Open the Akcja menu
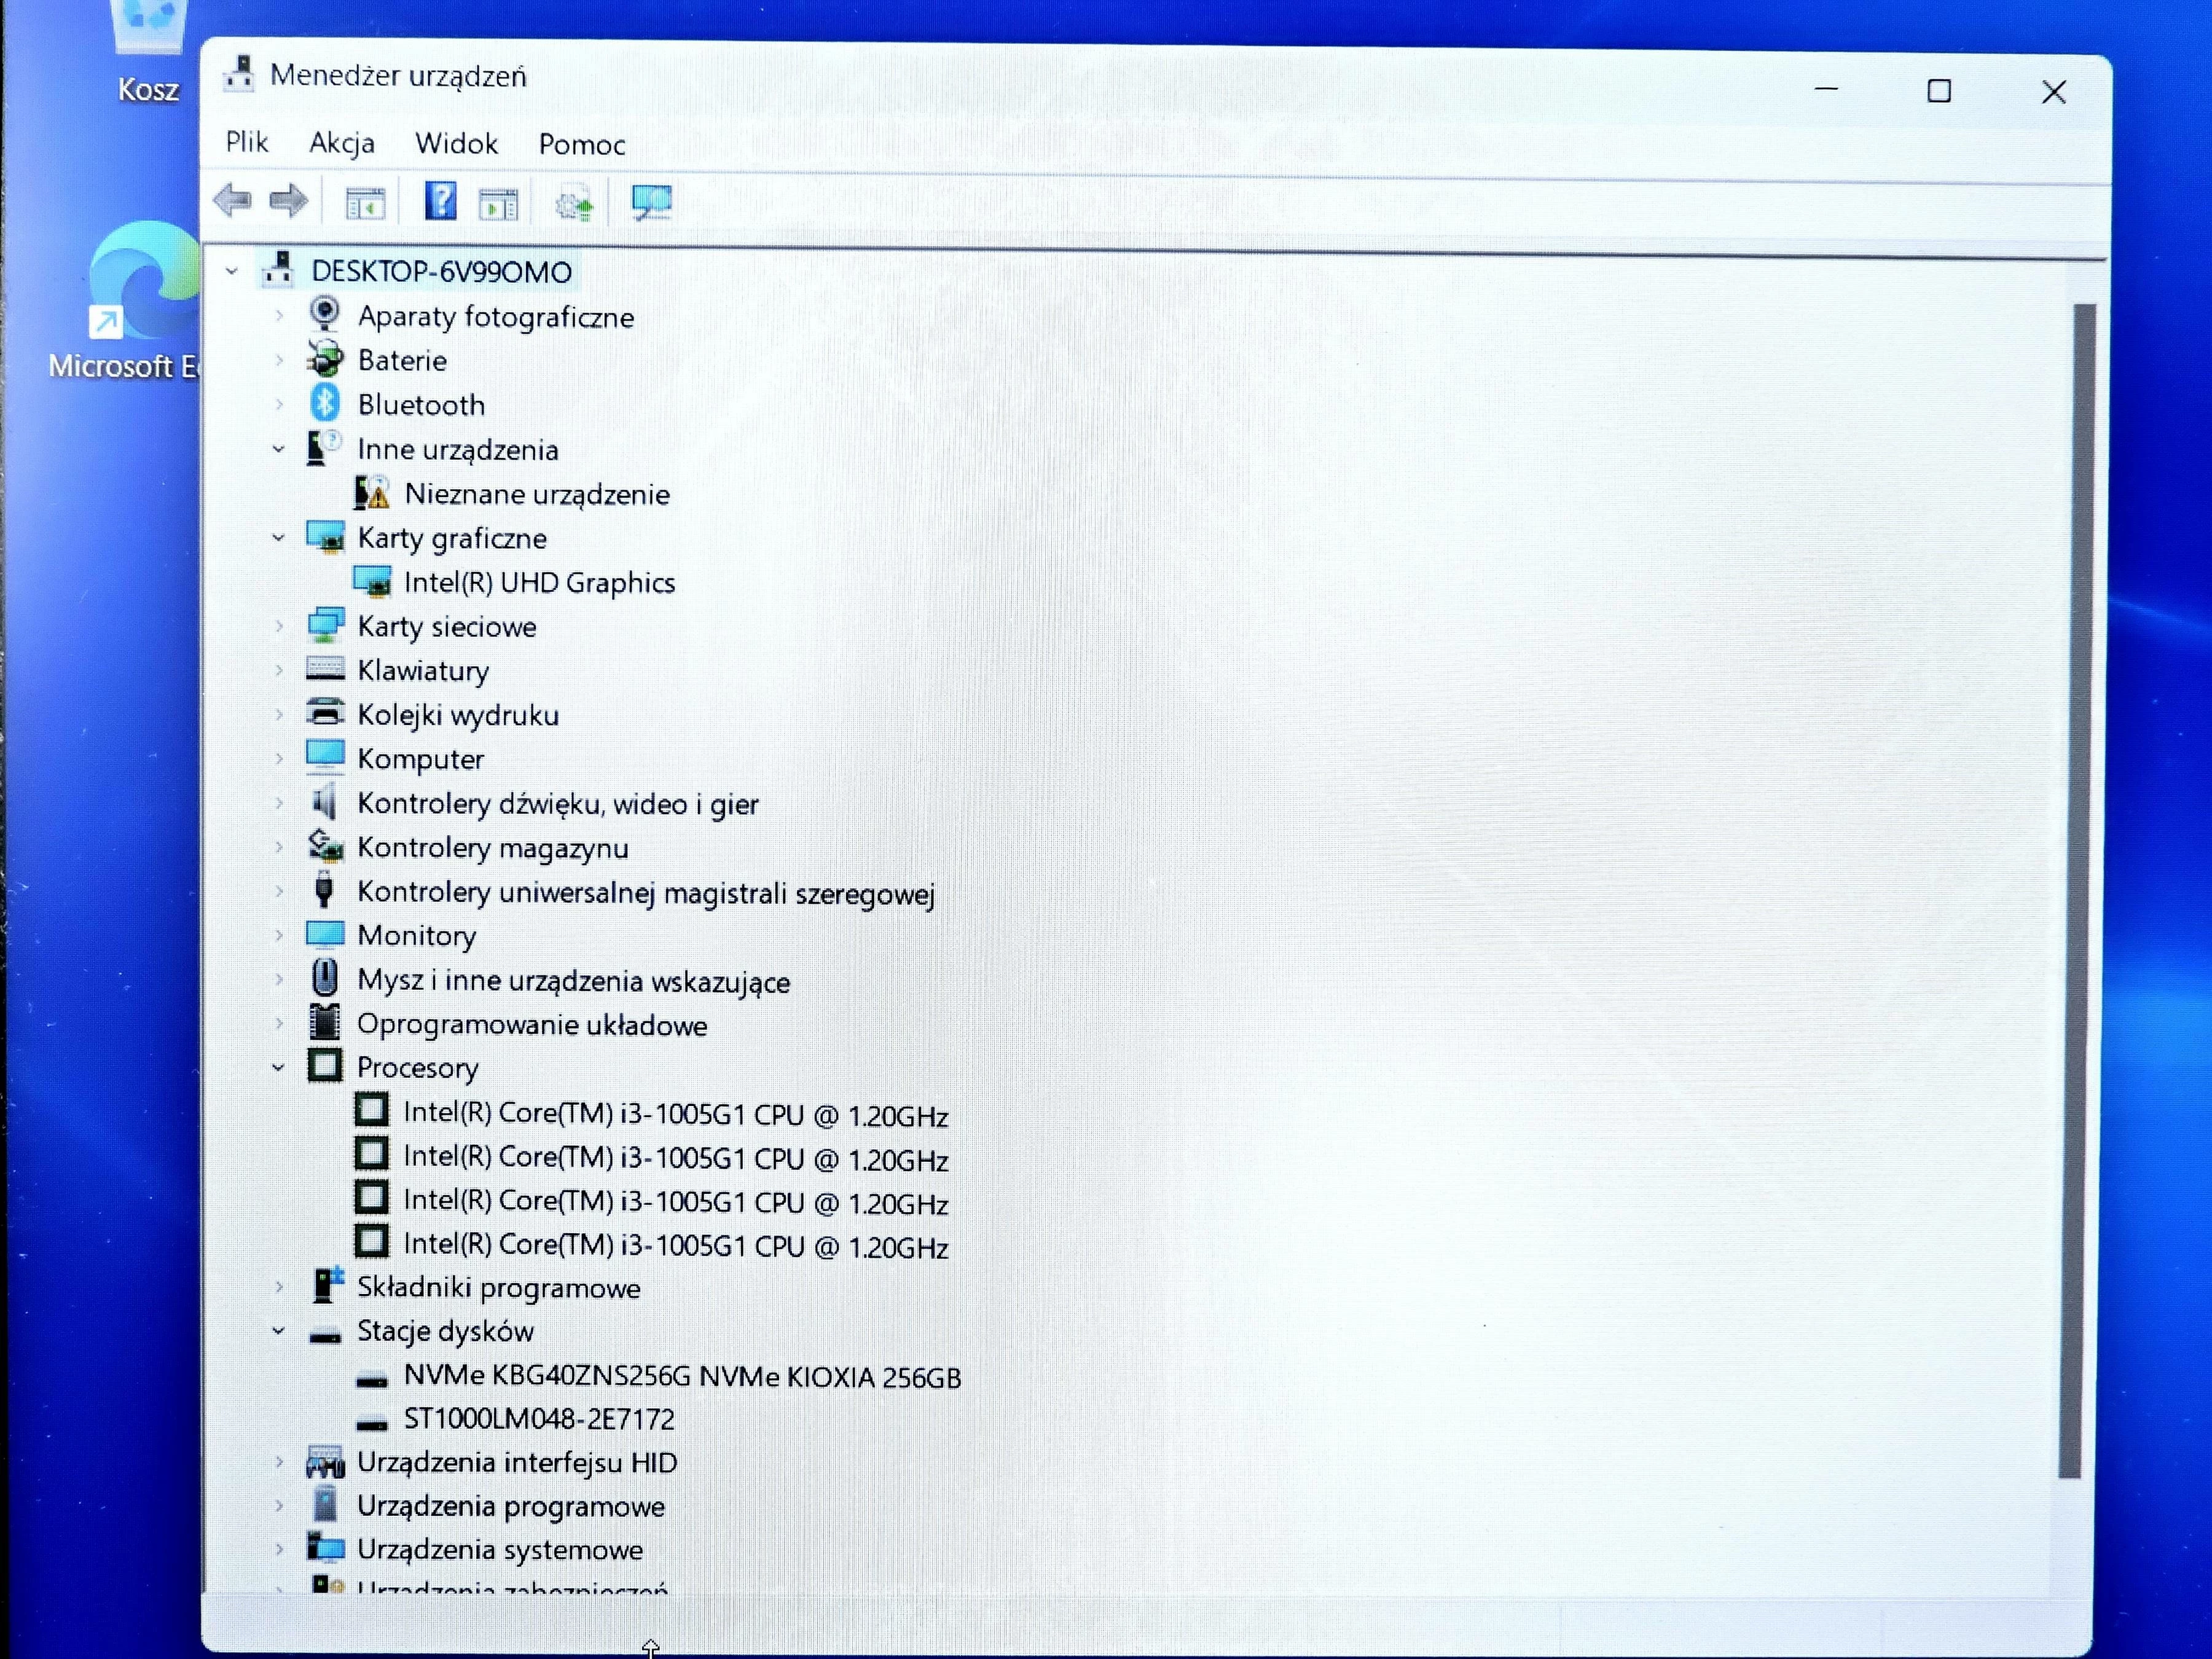This screenshot has height=1659, width=2212. pyautogui.click(x=342, y=143)
